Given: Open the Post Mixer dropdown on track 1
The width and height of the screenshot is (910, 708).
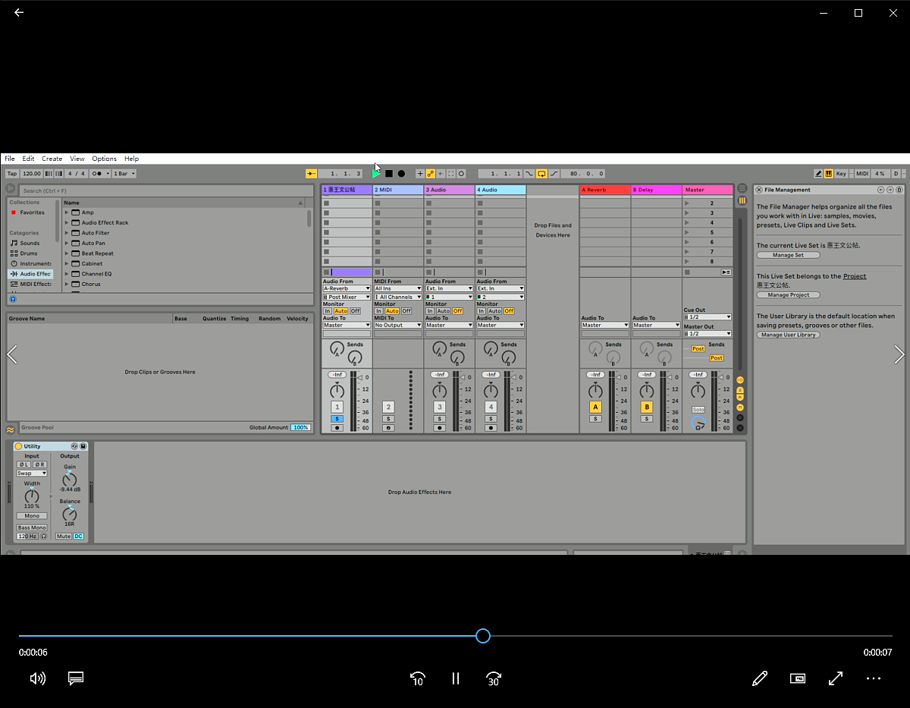Looking at the screenshot, I should click(347, 297).
